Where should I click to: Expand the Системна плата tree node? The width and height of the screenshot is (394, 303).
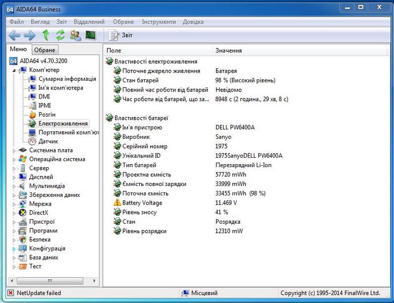(x=14, y=150)
